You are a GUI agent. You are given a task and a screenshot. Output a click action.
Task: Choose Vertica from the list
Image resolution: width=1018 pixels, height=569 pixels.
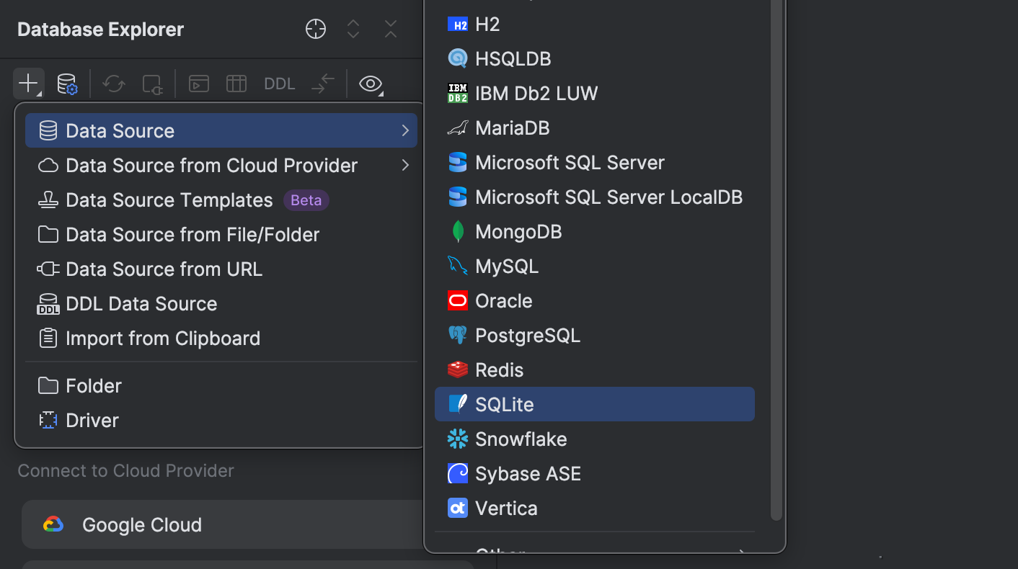[x=595, y=508]
